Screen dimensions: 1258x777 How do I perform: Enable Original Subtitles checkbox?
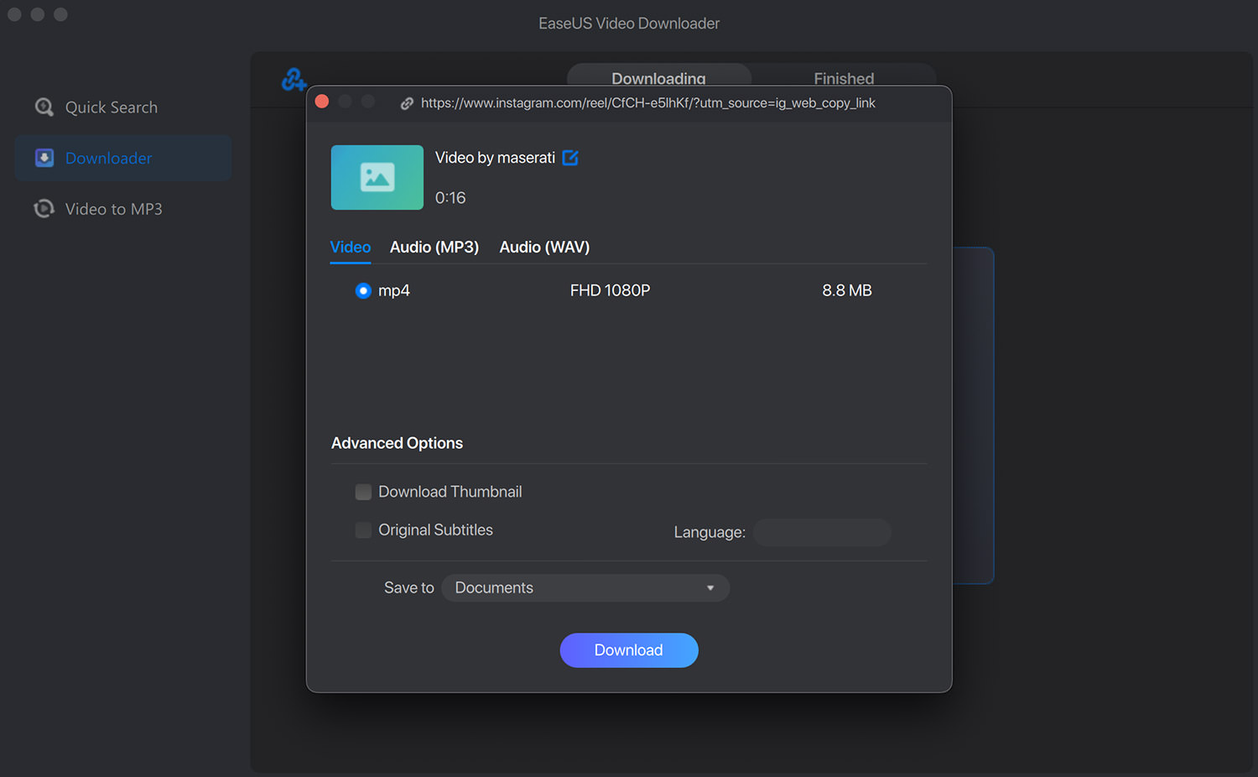(x=363, y=530)
